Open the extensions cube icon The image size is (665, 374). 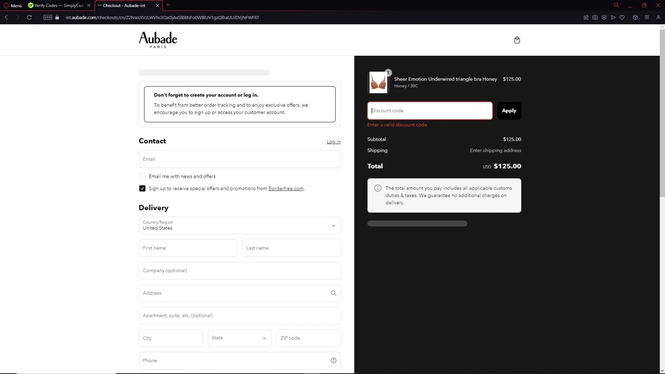point(635,17)
